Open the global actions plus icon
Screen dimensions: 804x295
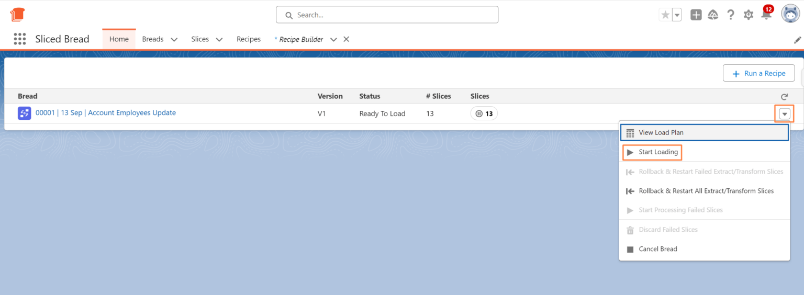696,15
